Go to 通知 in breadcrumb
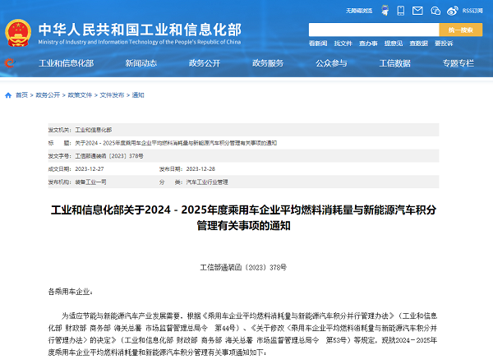The height and width of the screenshot is (364, 493). point(138,95)
